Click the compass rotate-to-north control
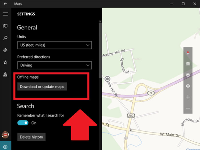 pos(188,53)
